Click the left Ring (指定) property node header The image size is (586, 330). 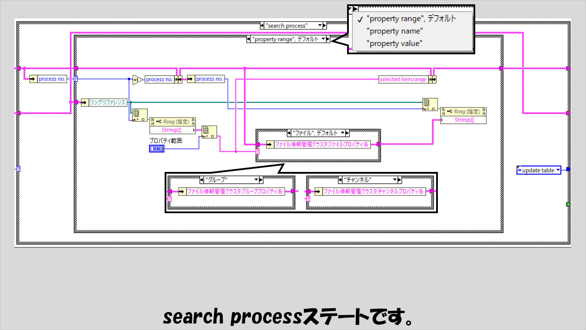tap(173, 122)
